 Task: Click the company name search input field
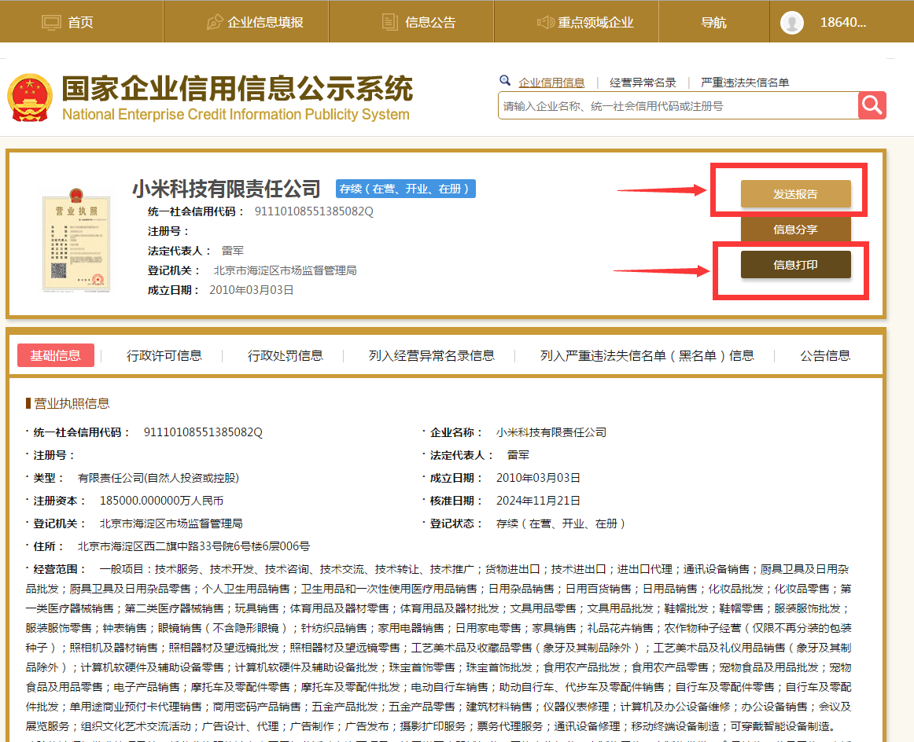[678, 105]
